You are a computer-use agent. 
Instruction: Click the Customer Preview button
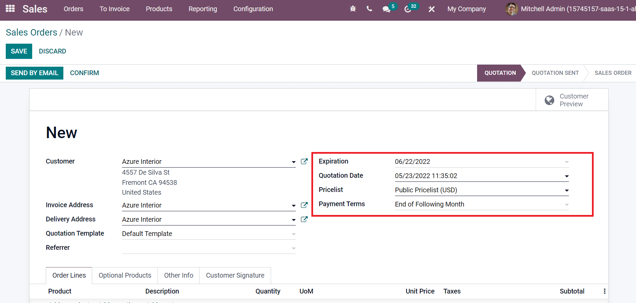pos(572,100)
